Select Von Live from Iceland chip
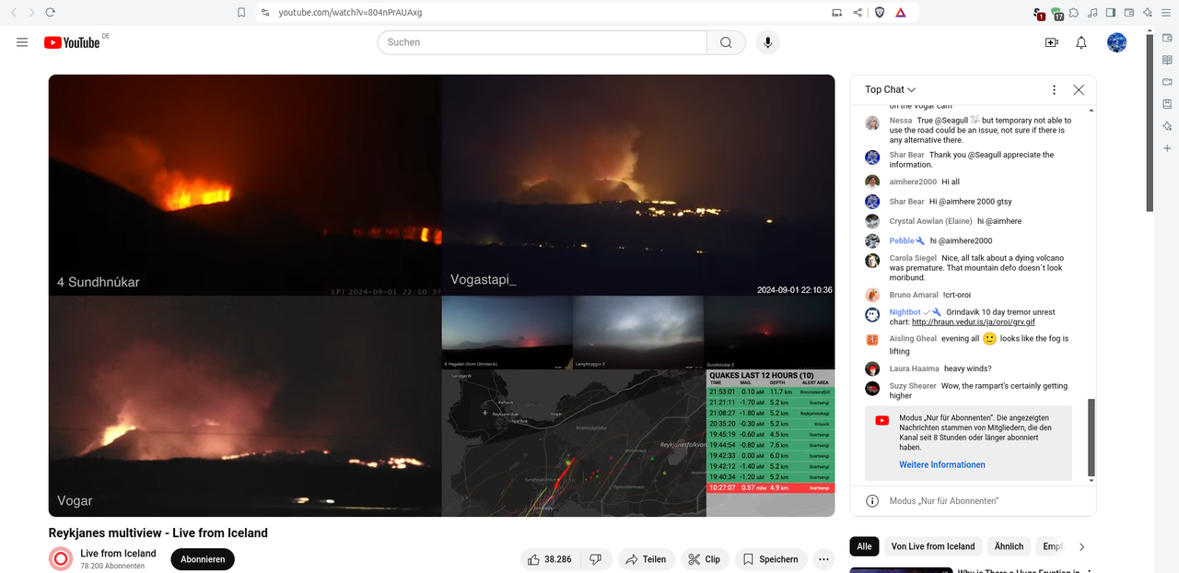1179x573 pixels. click(x=933, y=546)
